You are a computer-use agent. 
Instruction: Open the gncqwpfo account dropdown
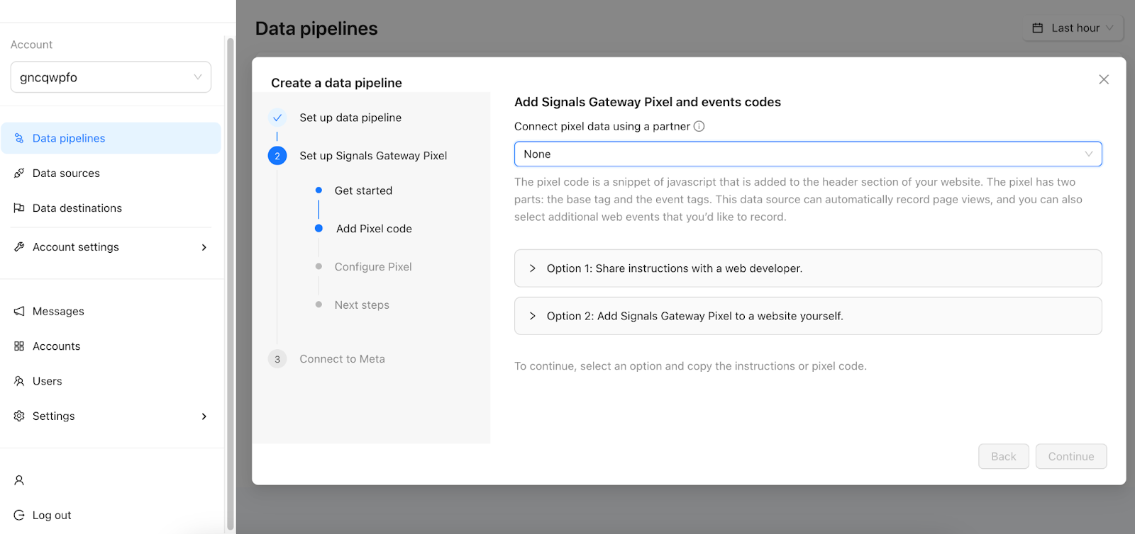point(111,77)
